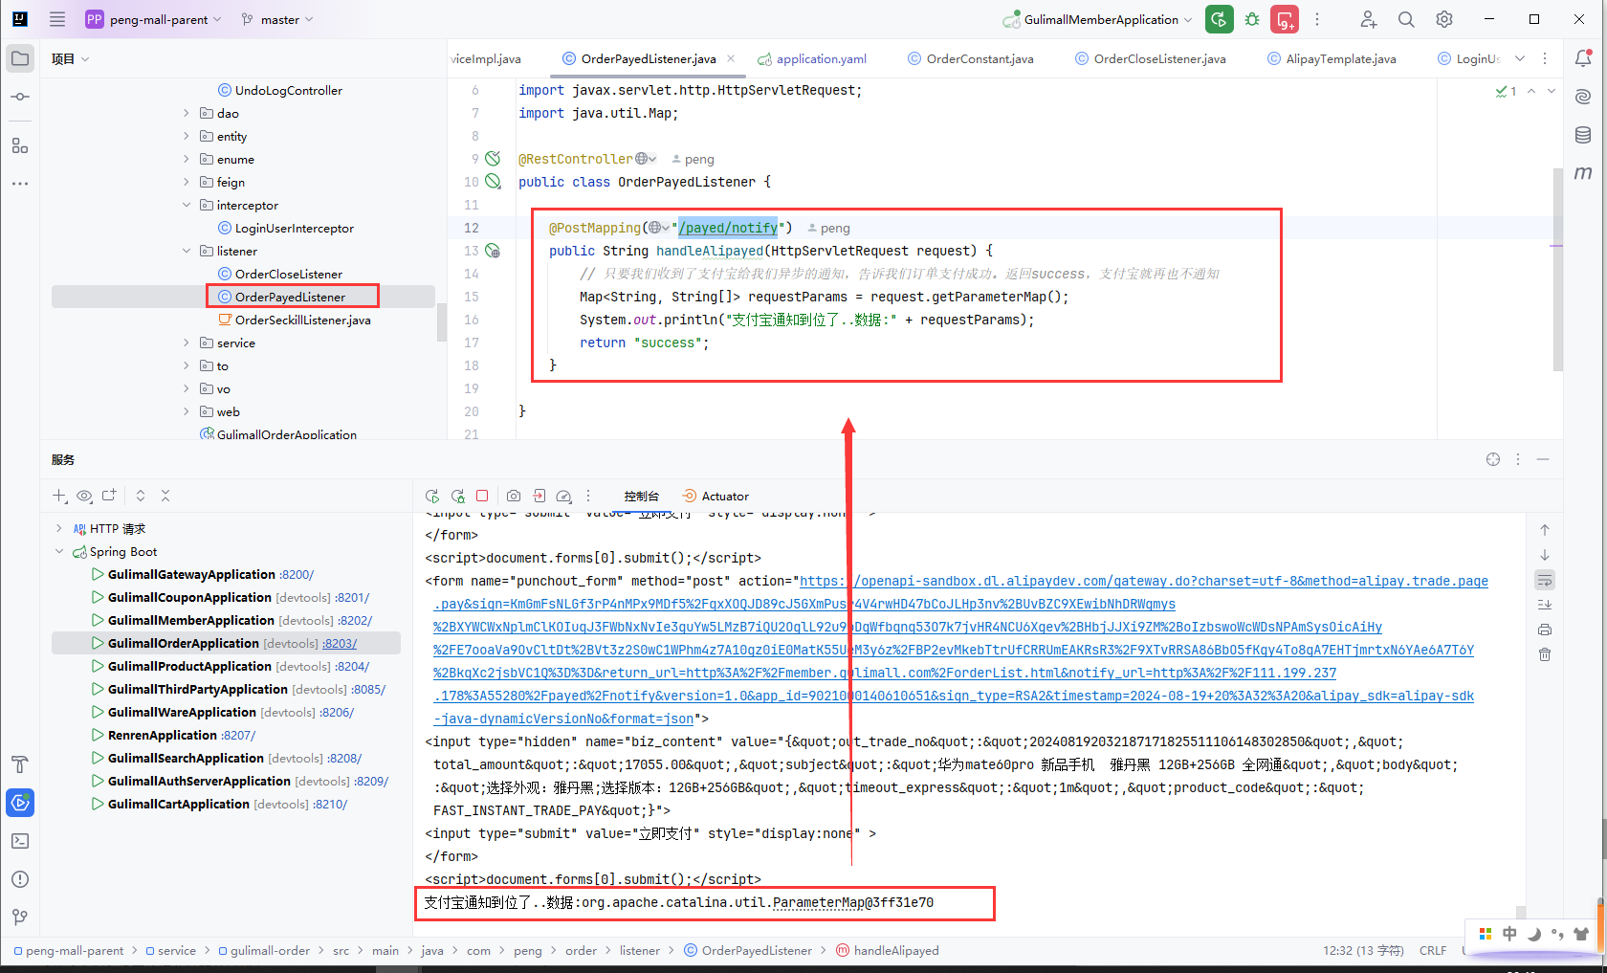This screenshot has width=1607, height=973.
Task: Print console output printer icon
Action: coord(1545,630)
